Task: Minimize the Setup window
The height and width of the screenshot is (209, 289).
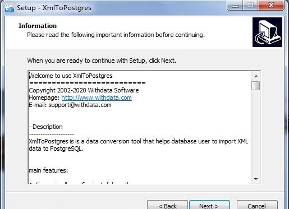Action: point(235,6)
